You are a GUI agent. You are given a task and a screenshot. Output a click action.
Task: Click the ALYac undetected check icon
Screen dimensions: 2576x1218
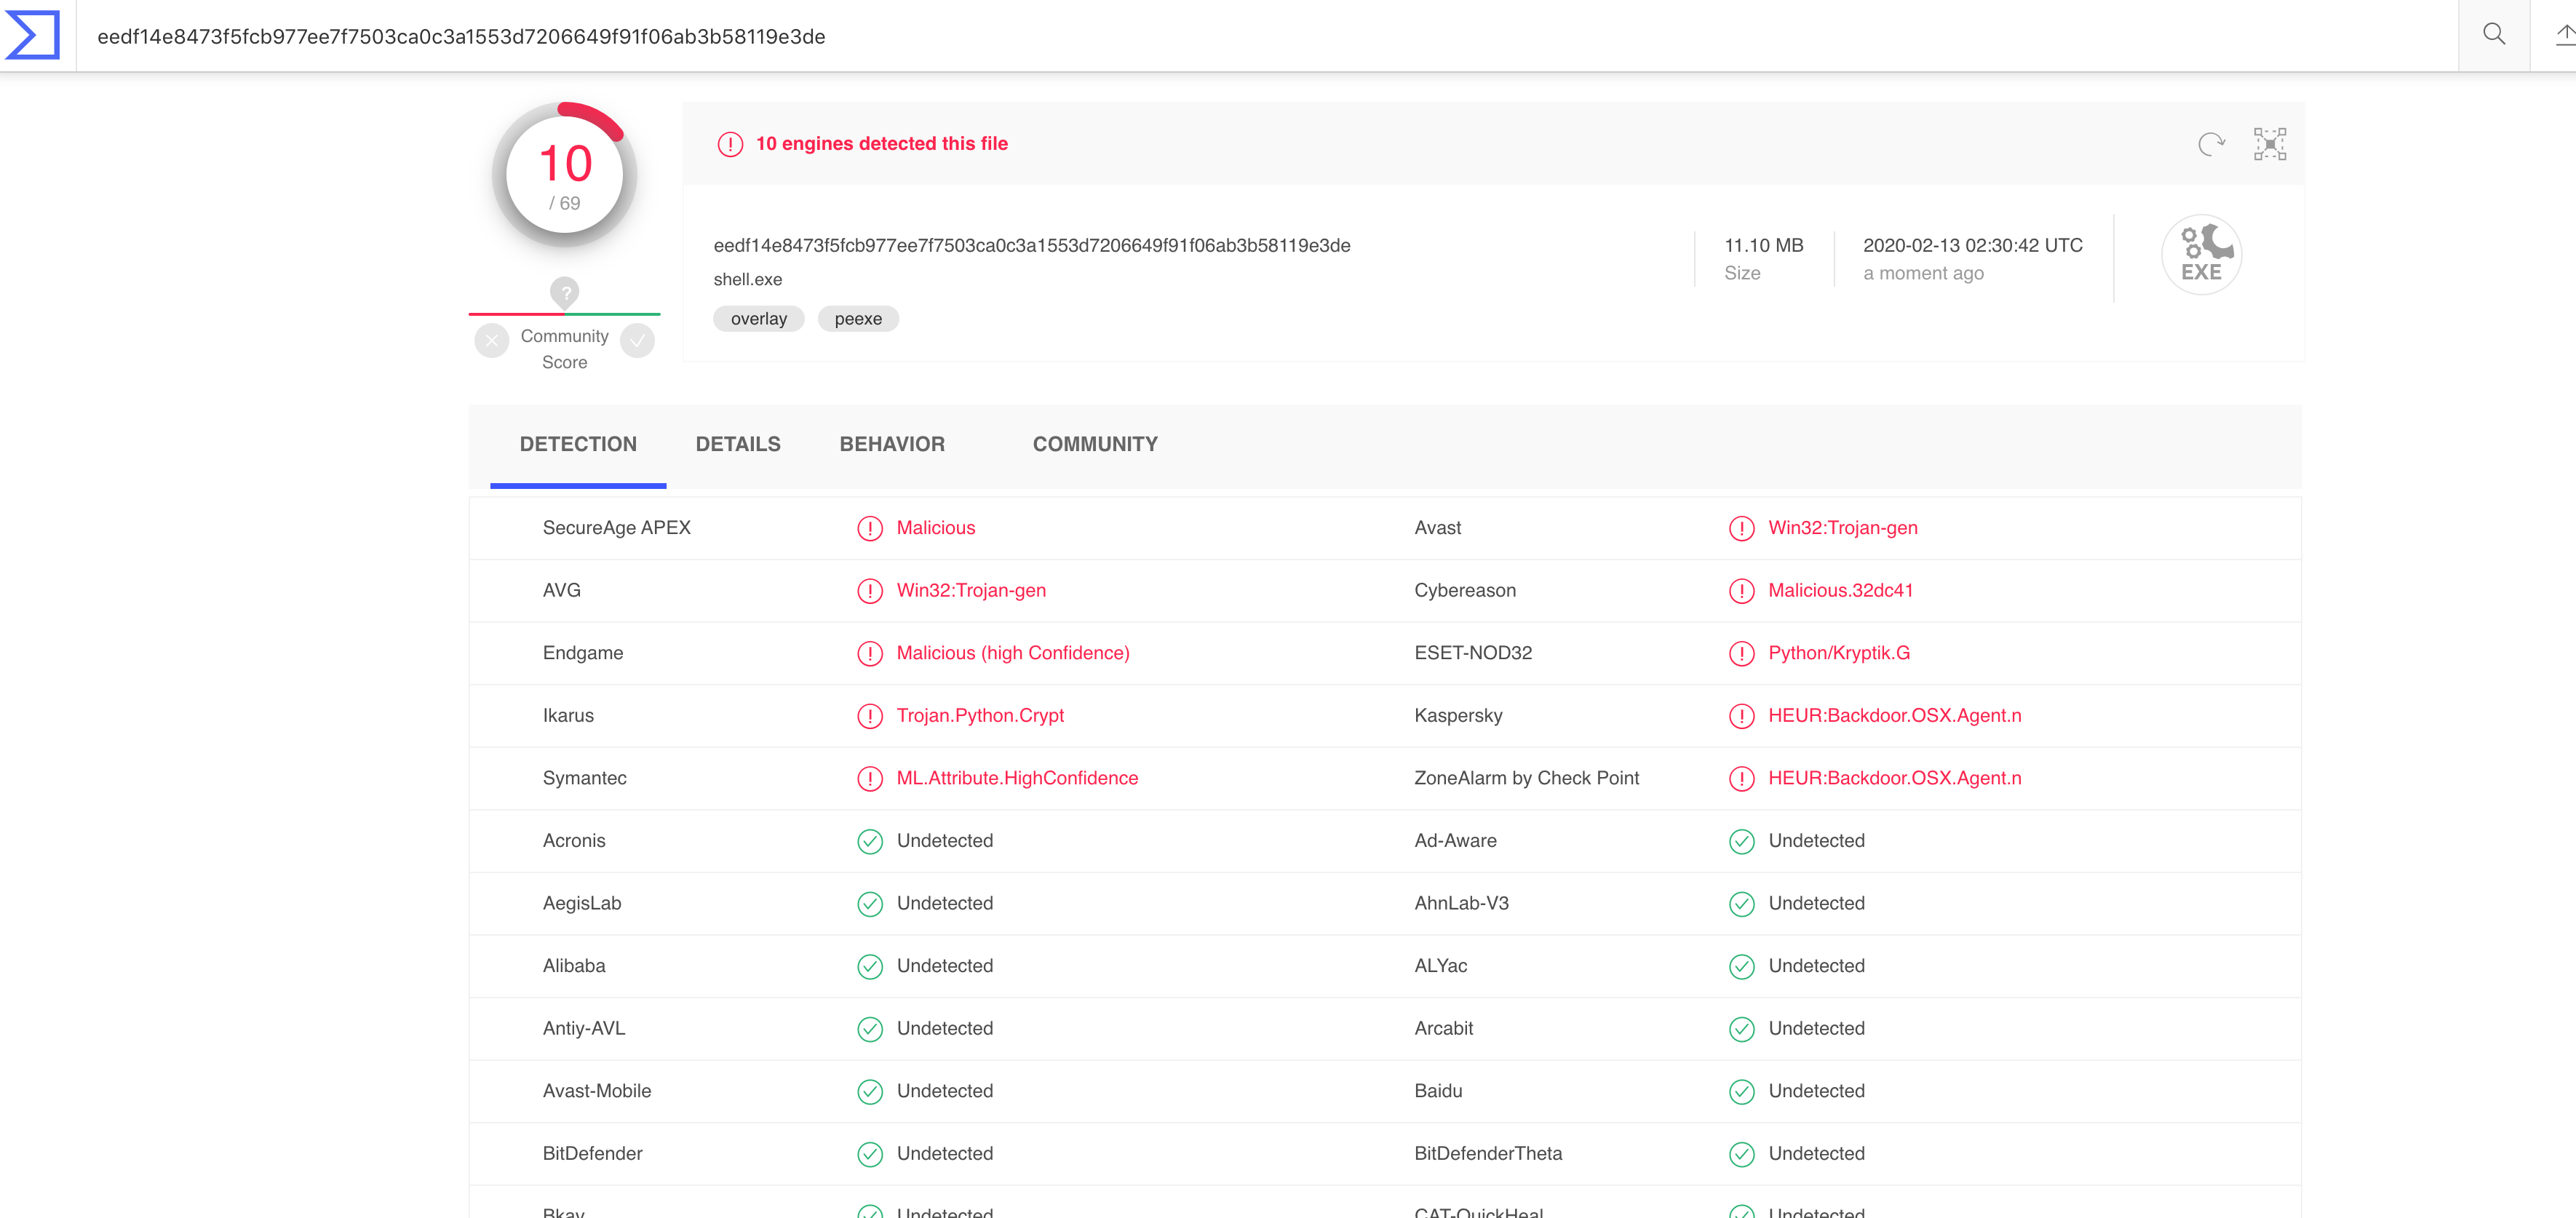pos(1741,966)
